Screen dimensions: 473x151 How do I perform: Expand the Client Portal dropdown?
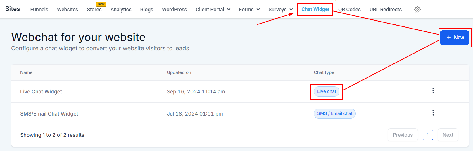(213, 10)
